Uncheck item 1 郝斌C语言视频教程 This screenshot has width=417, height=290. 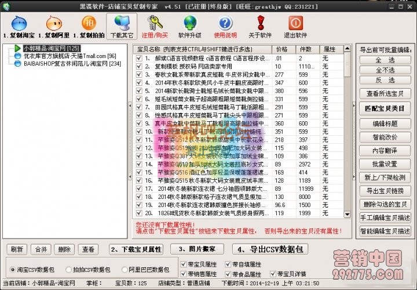tap(139, 58)
